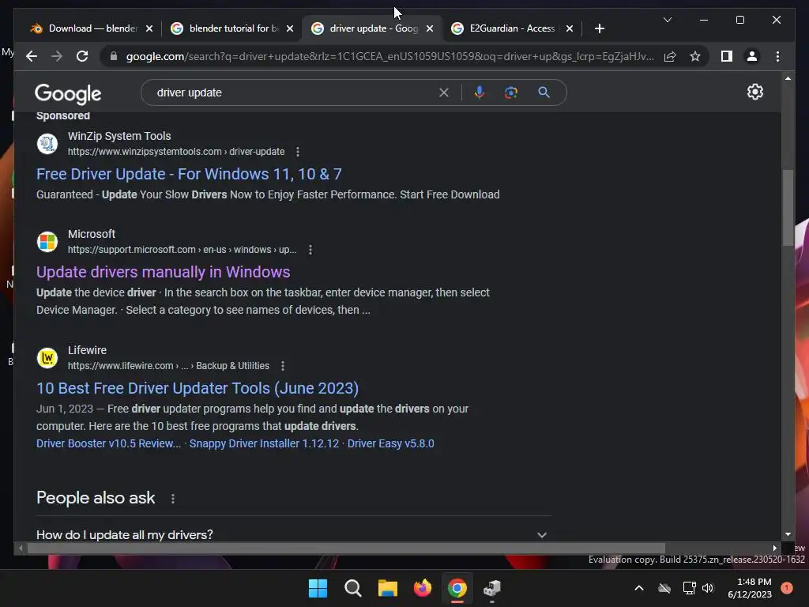Open 10 Best Free Driver Updater Tools
The height and width of the screenshot is (607, 809).
coord(198,388)
